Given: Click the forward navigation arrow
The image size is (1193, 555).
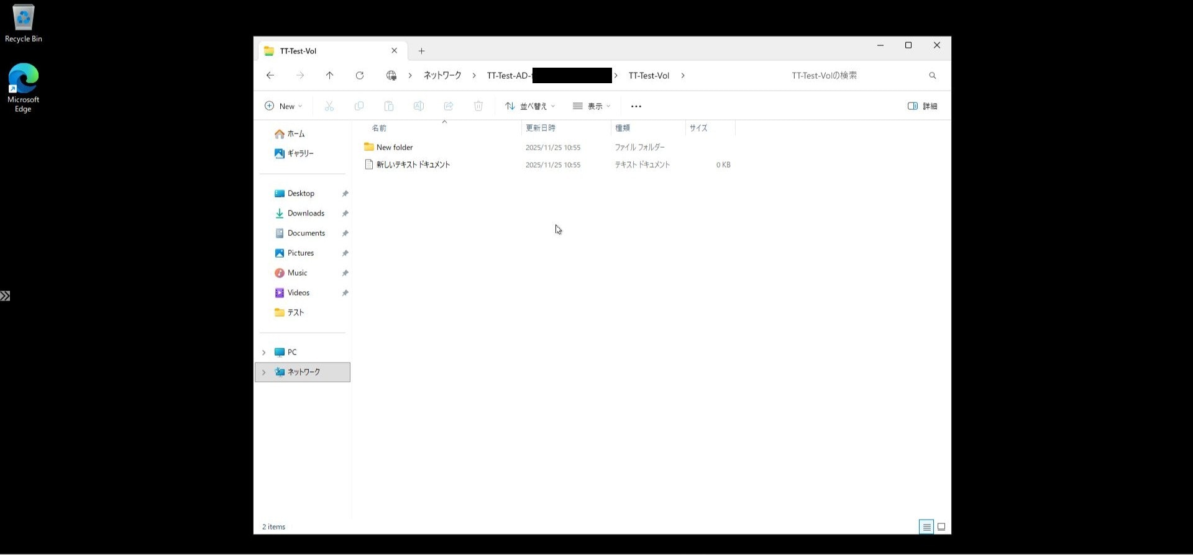Looking at the screenshot, I should tap(300, 75).
